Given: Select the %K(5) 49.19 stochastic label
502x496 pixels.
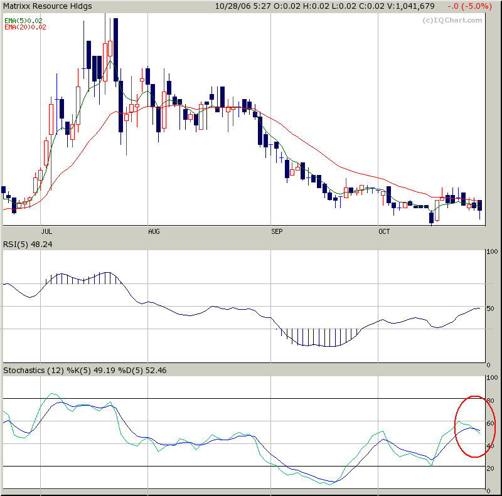Looking at the screenshot, I should 89,370.
